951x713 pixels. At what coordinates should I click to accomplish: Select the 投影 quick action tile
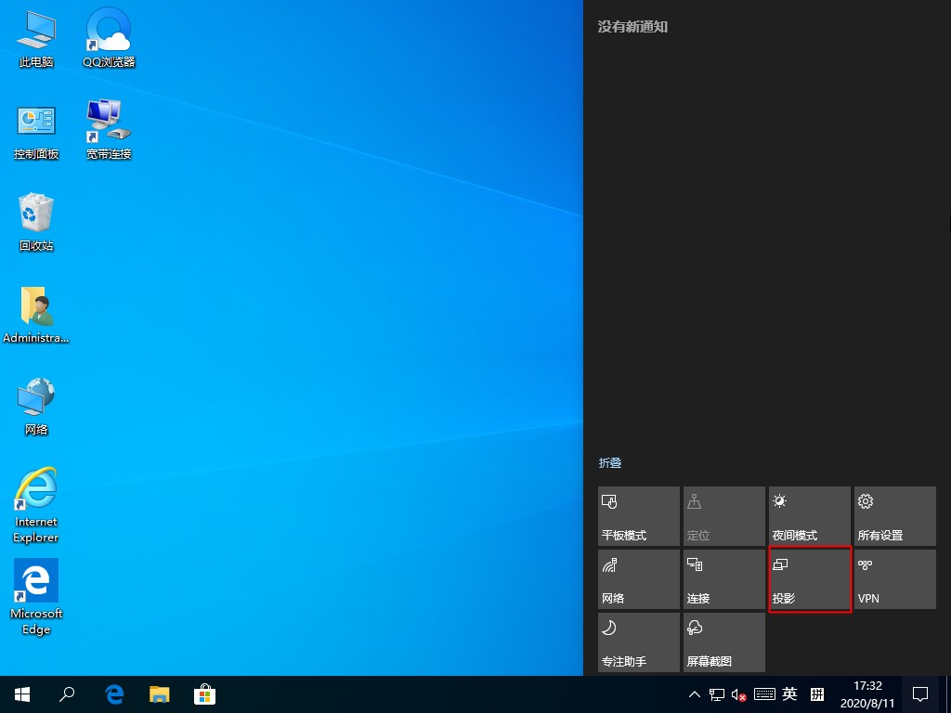click(x=809, y=579)
